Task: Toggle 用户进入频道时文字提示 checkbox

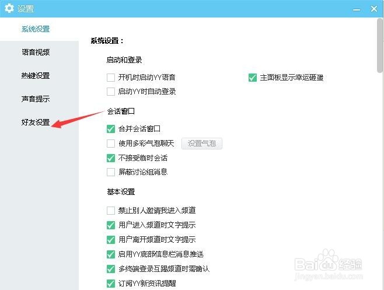Action: [x=111, y=225]
